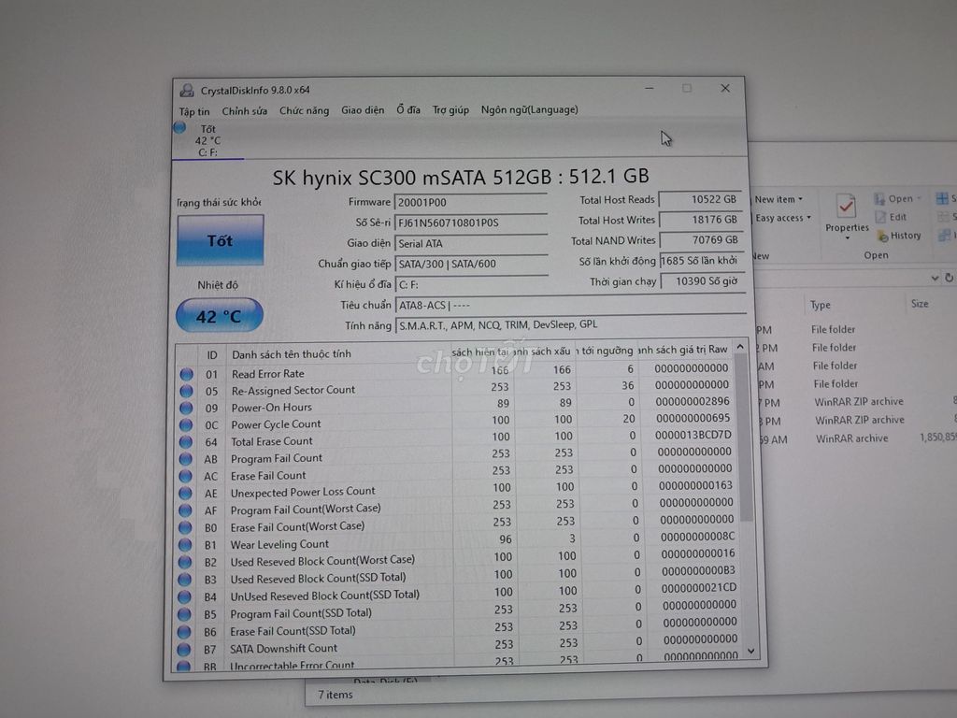Click the status icon for Re-Assigned Sector Count
The height and width of the screenshot is (718, 957).
click(x=187, y=391)
